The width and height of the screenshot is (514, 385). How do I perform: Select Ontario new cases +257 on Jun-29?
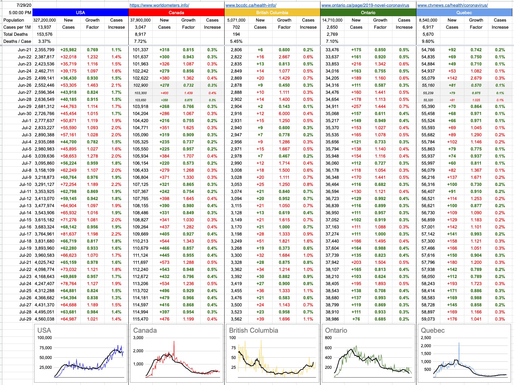[356, 106]
